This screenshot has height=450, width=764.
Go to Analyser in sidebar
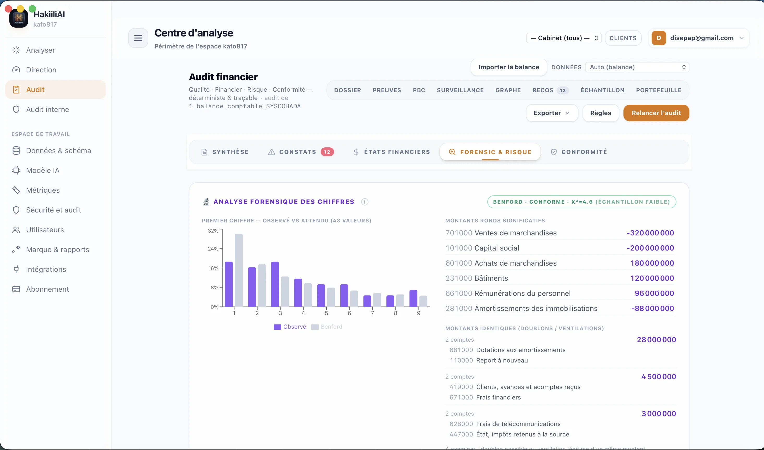[x=55, y=50]
